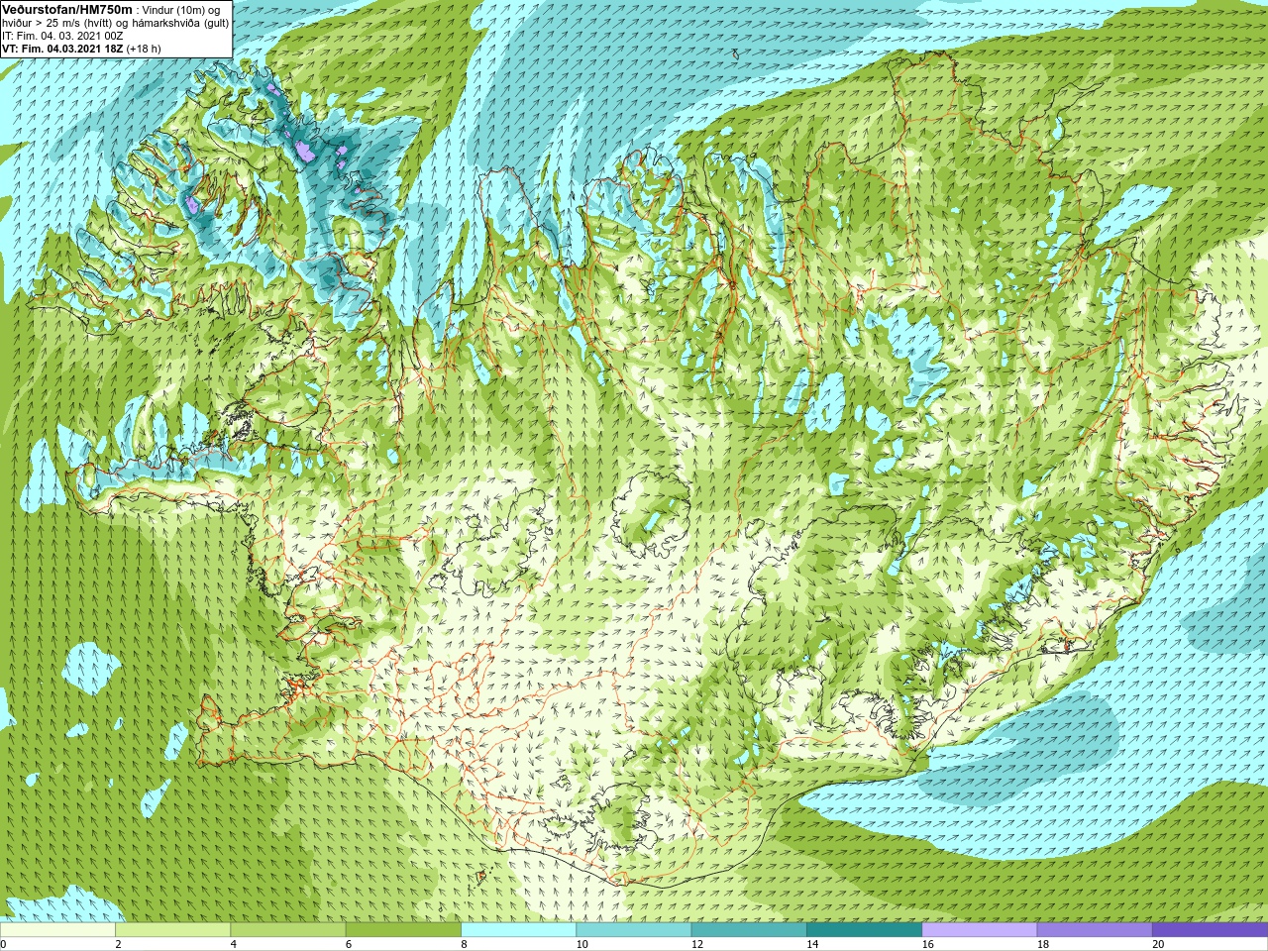Click the pale cyan 8–10 legend swatch
Screen dimensions: 1268x951
click(518, 930)
